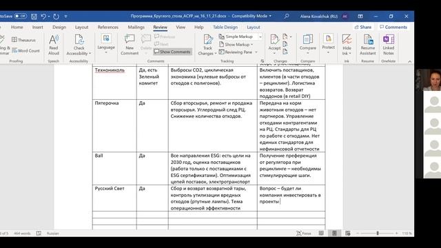Switch to Web Layout view

(x=347, y=233)
